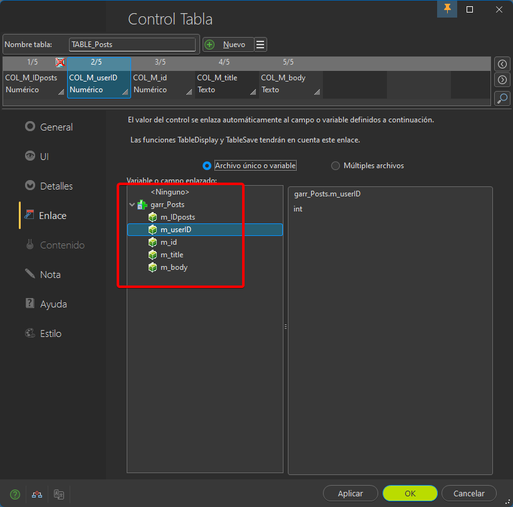
Task: Click the red delete icon on column 1/5
Action: [60, 62]
